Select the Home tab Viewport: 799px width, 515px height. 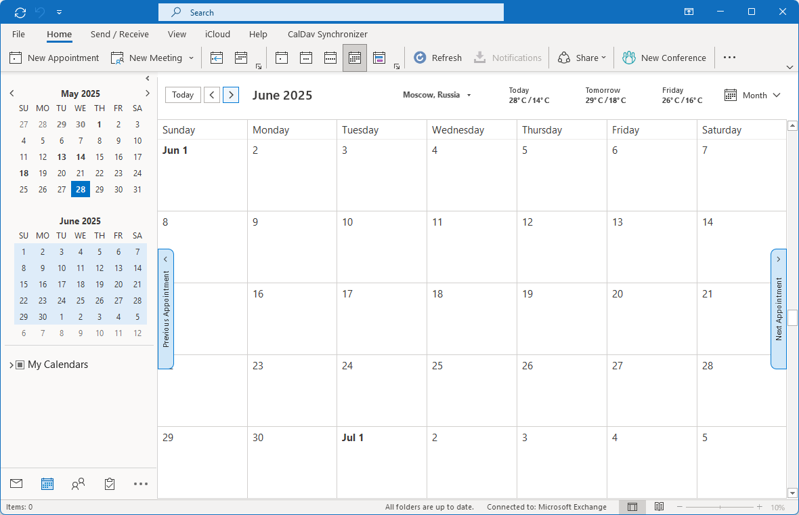pos(59,34)
